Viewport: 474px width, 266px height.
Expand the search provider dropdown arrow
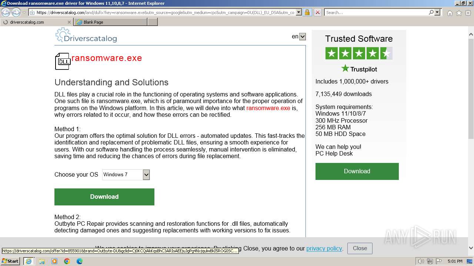(437, 12)
